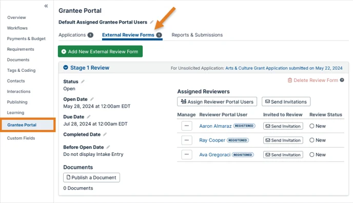Send invitation to Ava Gregoraci
The image size is (353, 203).
283,155
